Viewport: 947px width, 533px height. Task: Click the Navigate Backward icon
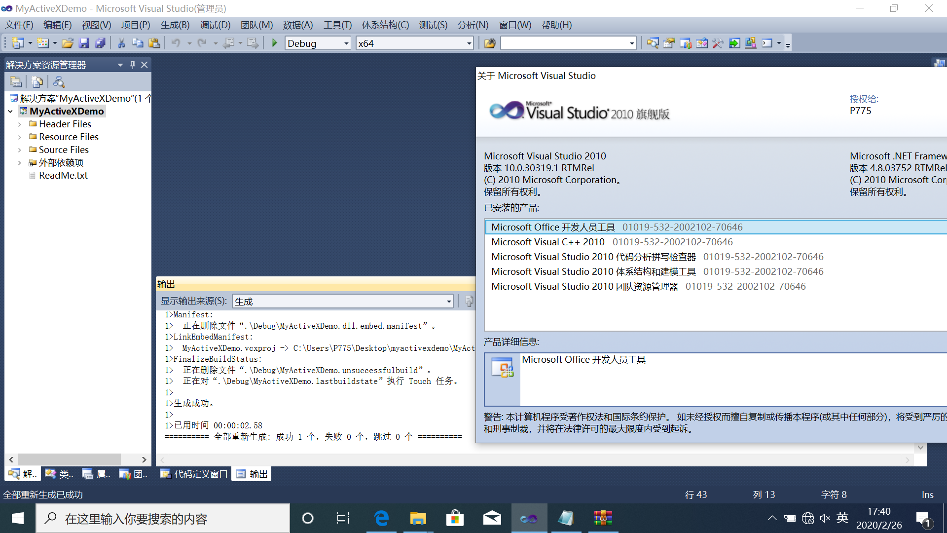pos(228,43)
